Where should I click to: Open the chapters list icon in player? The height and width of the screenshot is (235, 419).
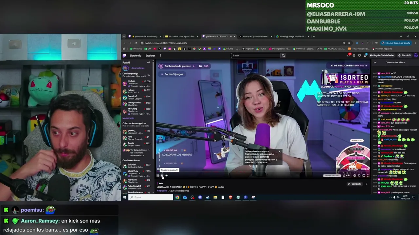(x=158, y=176)
